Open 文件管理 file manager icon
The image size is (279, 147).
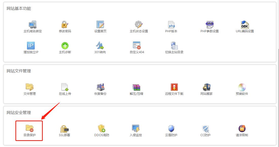[30, 87]
